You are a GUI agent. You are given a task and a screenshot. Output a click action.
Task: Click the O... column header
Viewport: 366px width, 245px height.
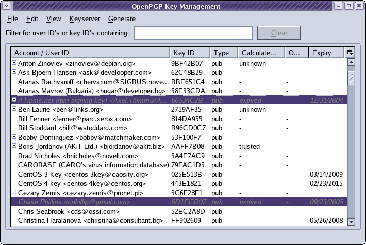tap(297, 53)
